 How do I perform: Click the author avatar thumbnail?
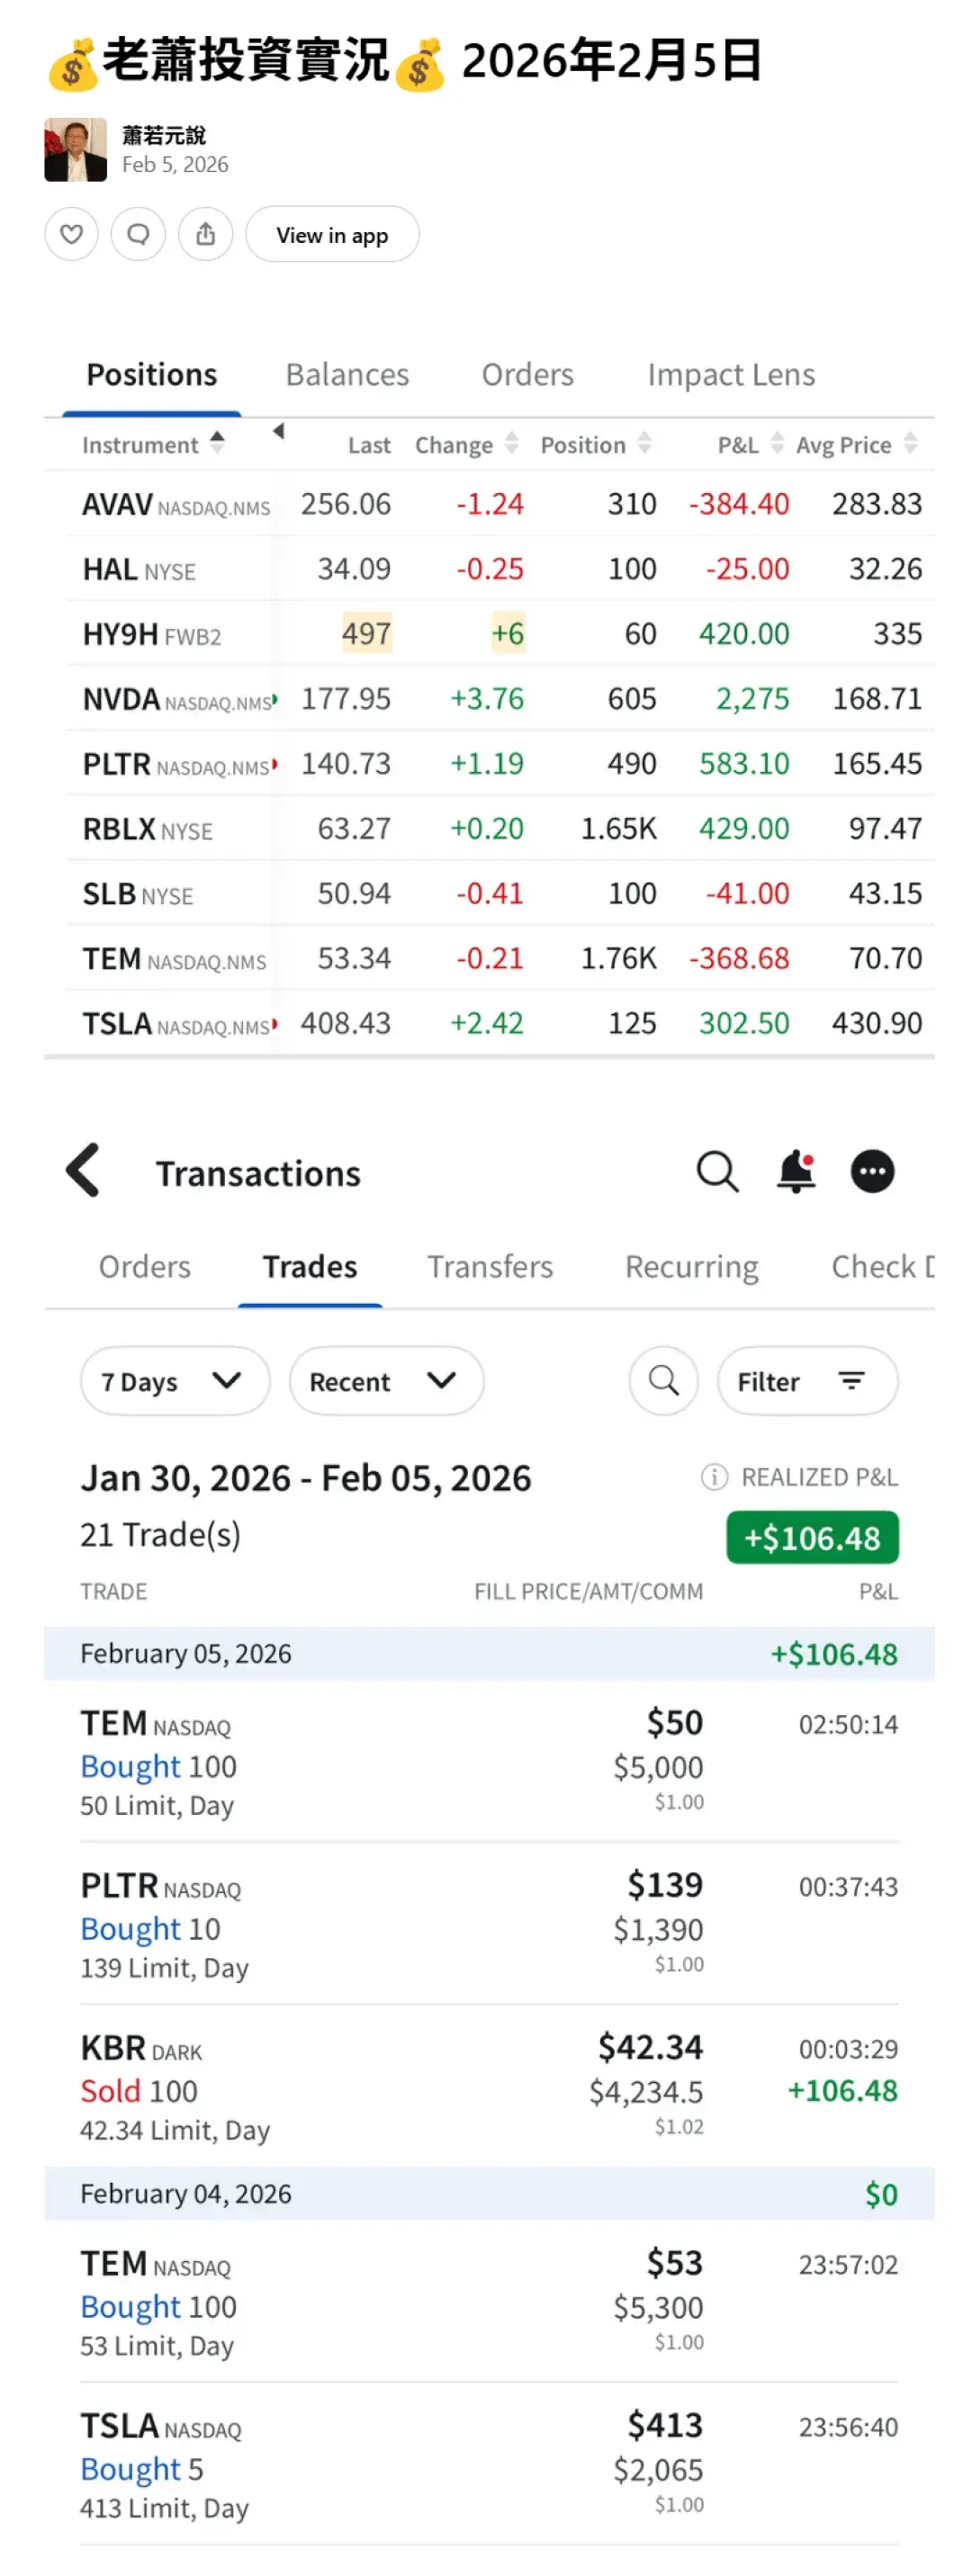(75, 150)
